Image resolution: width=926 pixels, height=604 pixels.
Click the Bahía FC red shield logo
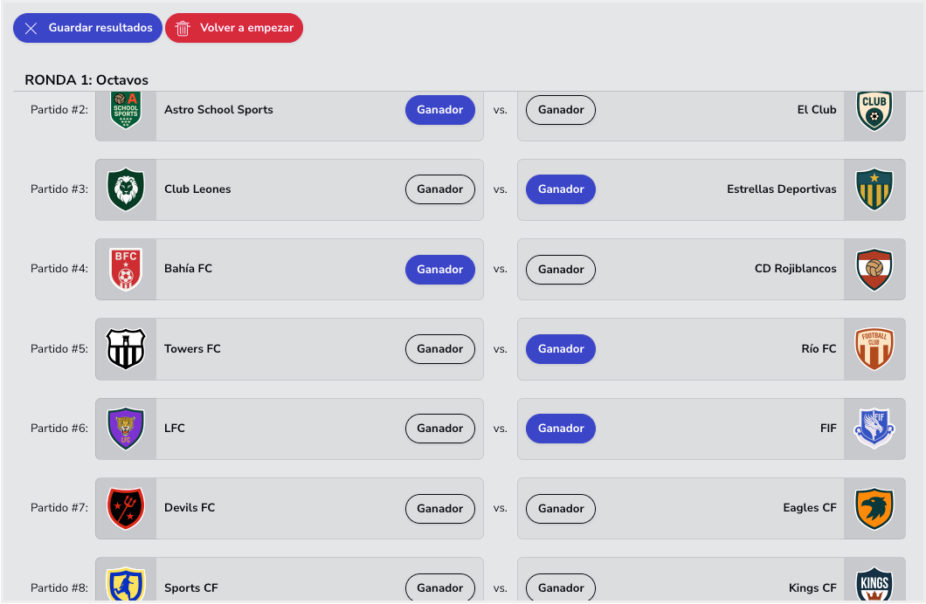click(x=126, y=269)
